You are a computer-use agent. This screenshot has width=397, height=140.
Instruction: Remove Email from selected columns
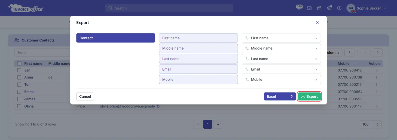tap(316, 69)
